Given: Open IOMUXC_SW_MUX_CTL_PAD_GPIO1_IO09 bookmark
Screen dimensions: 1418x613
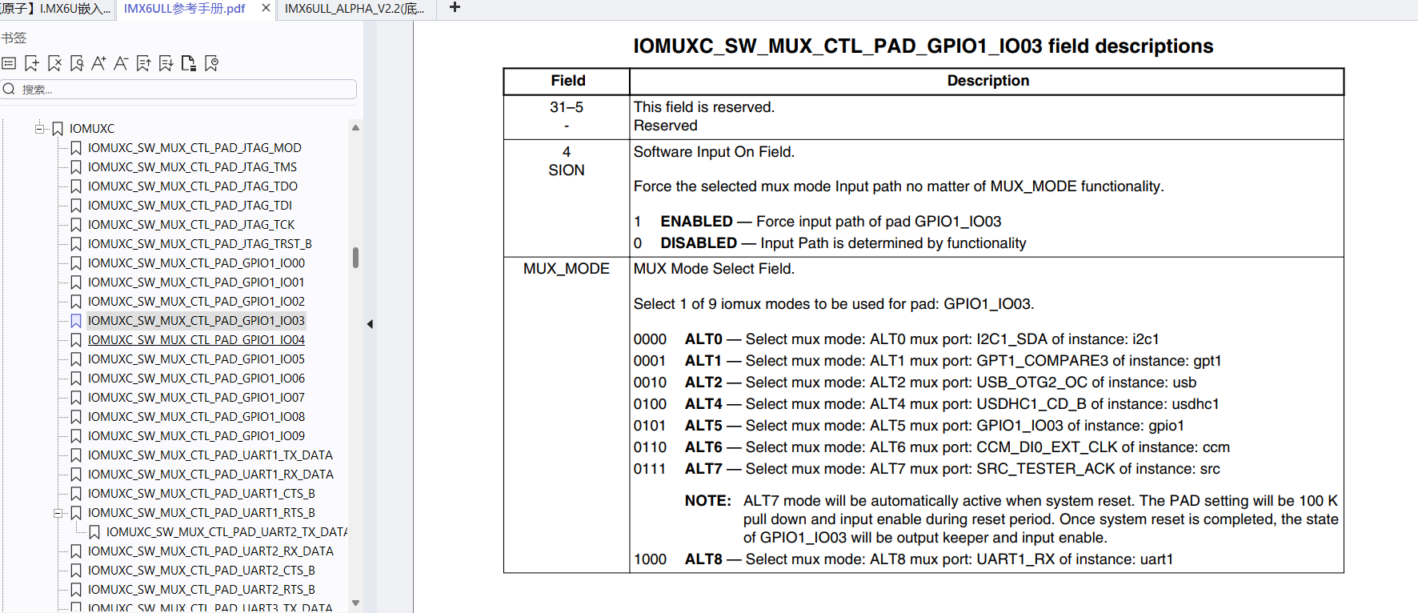Looking at the screenshot, I should 196,435.
